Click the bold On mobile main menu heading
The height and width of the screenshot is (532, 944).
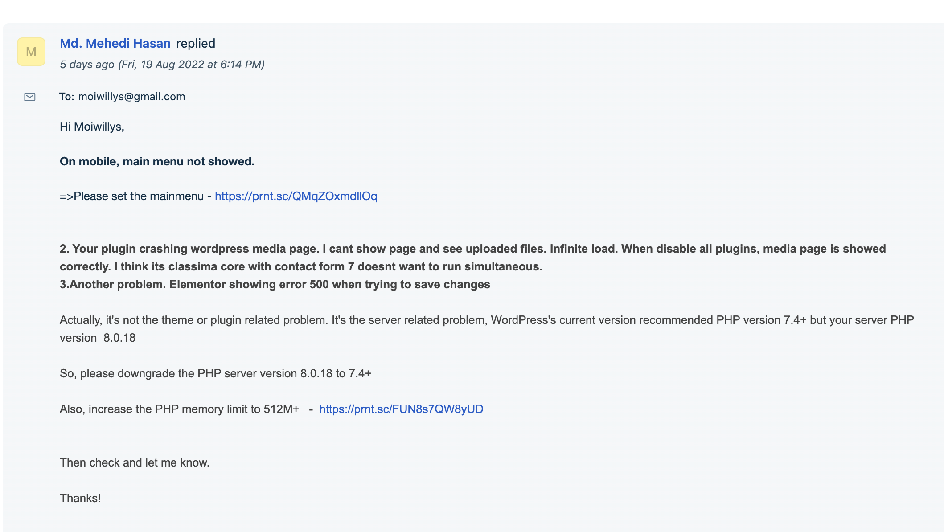click(x=157, y=161)
